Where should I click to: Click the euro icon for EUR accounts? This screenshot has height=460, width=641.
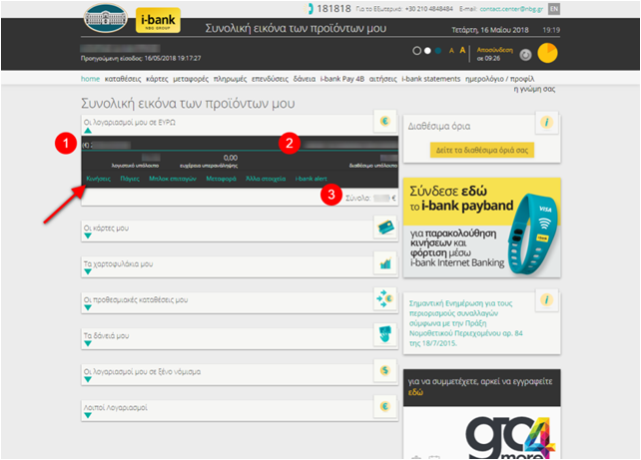(384, 121)
